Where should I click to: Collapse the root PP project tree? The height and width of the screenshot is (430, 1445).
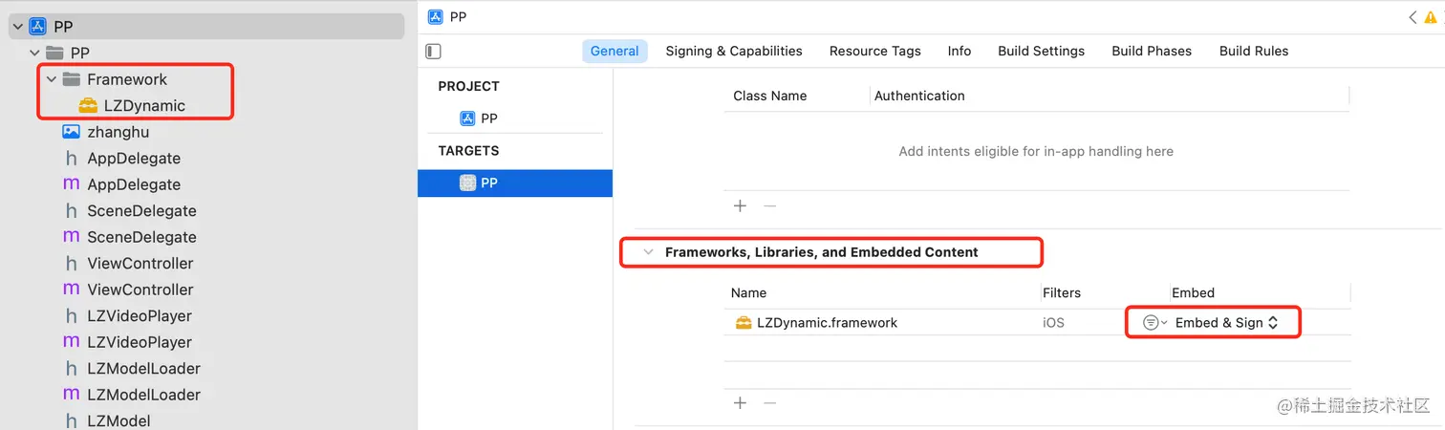pos(17,27)
